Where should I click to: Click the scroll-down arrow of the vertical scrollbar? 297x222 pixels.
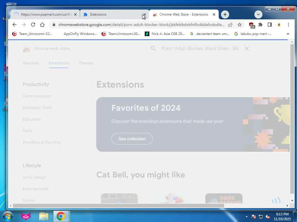pyautogui.click(x=292, y=201)
